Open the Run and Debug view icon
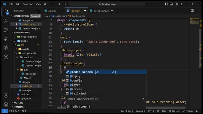 [6, 39]
